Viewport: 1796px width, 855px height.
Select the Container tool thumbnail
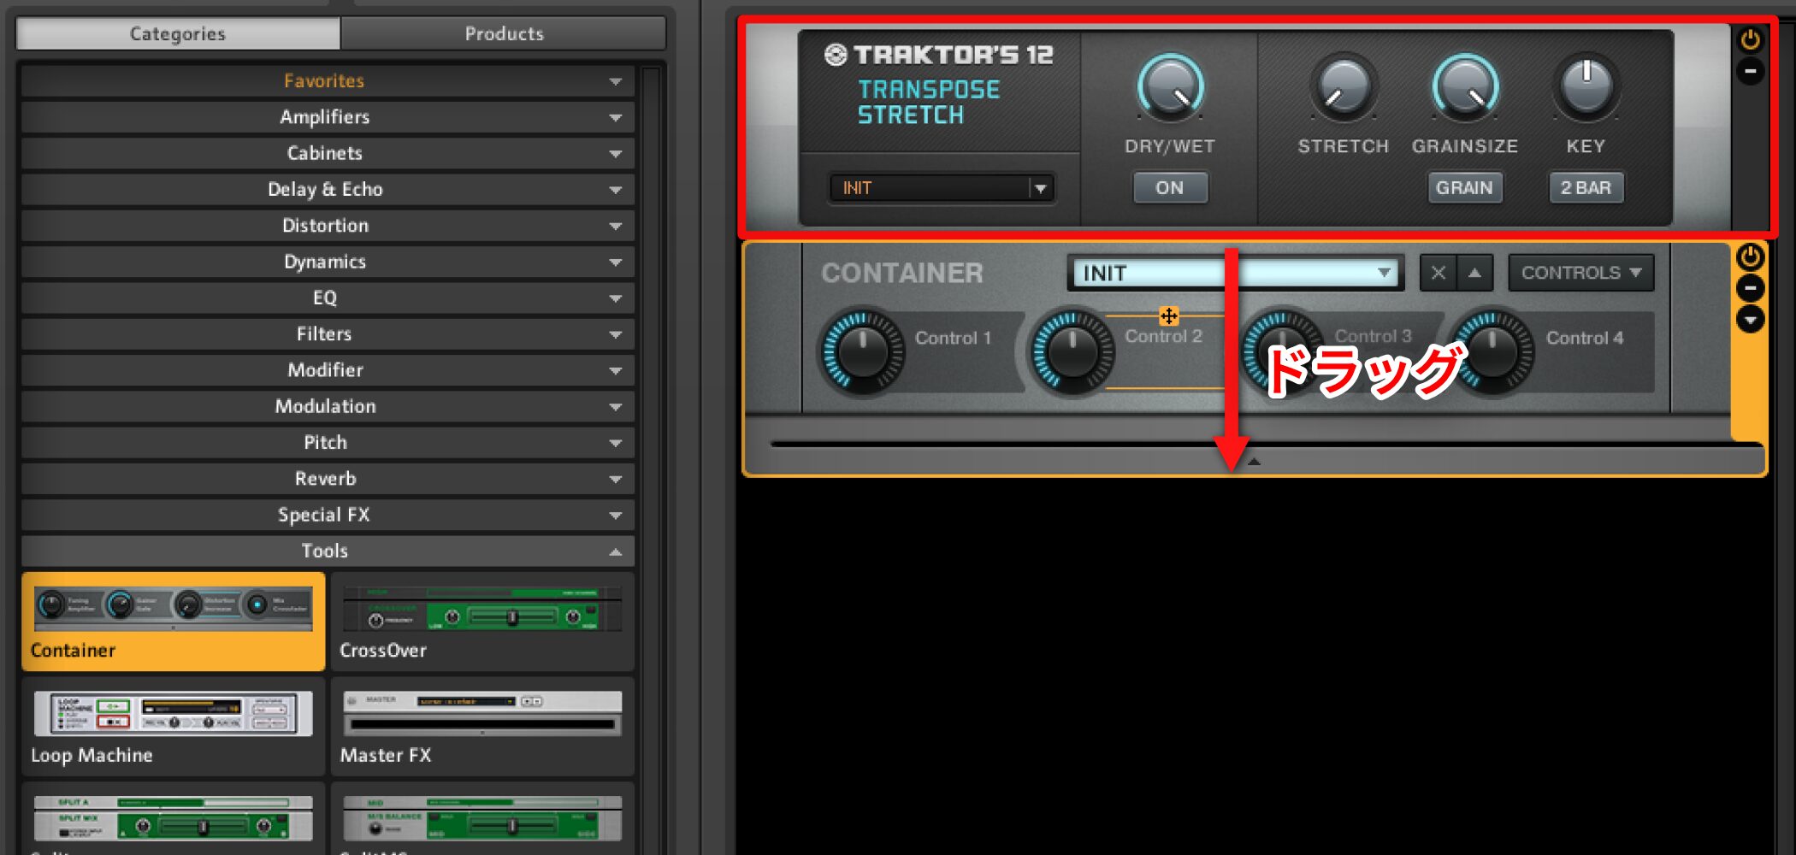[x=174, y=622]
